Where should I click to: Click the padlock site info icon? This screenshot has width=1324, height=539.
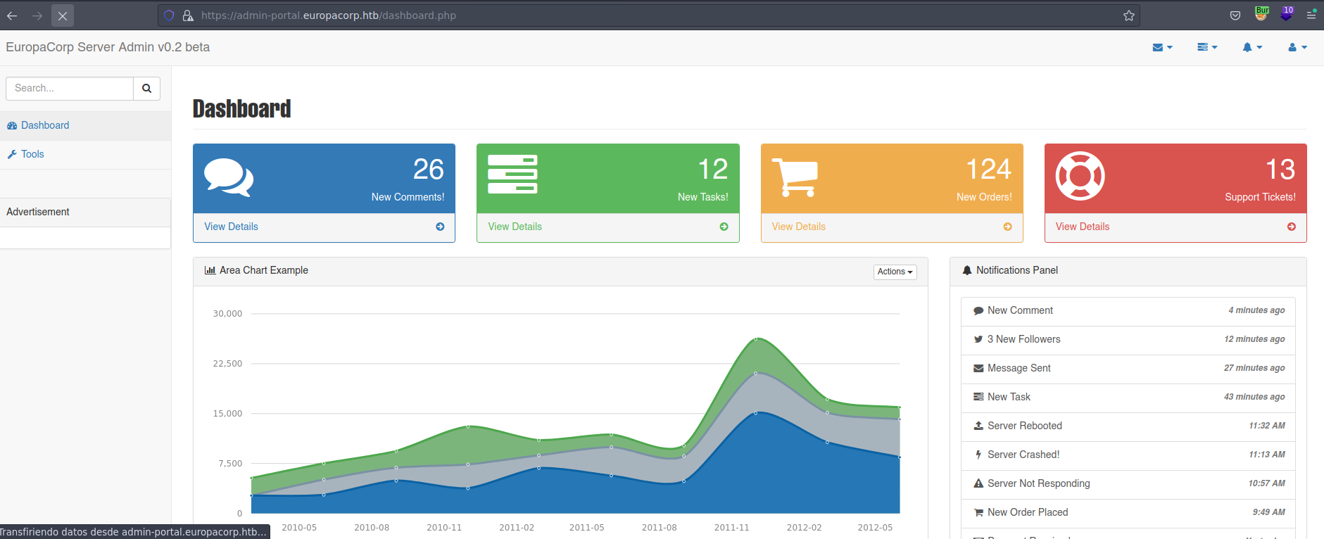point(188,15)
